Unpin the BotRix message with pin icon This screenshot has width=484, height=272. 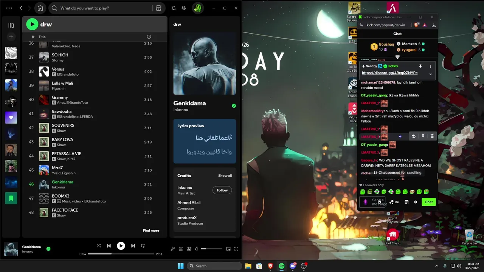pyautogui.click(x=420, y=66)
